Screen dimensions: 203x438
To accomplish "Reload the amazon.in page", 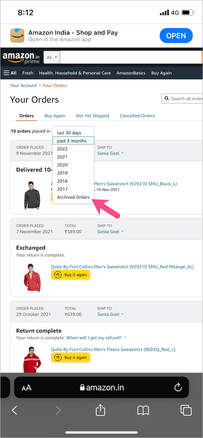I will (x=178, y=387).
